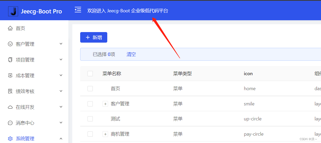Check the box for the 客户管理 row

click(90, 104)
